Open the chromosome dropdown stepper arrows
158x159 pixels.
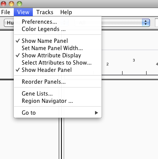[x=146, y=23]
